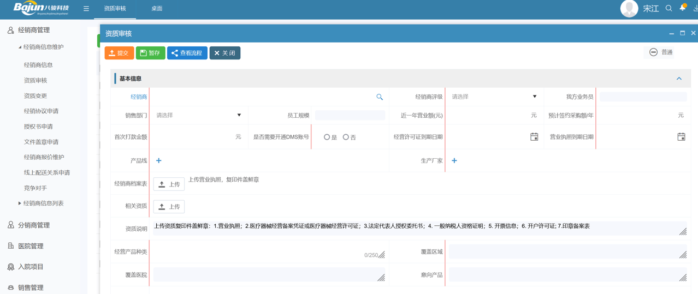Select 是 for DMS账号 option
The image size is (698, 294).
[x=327, y=137]
